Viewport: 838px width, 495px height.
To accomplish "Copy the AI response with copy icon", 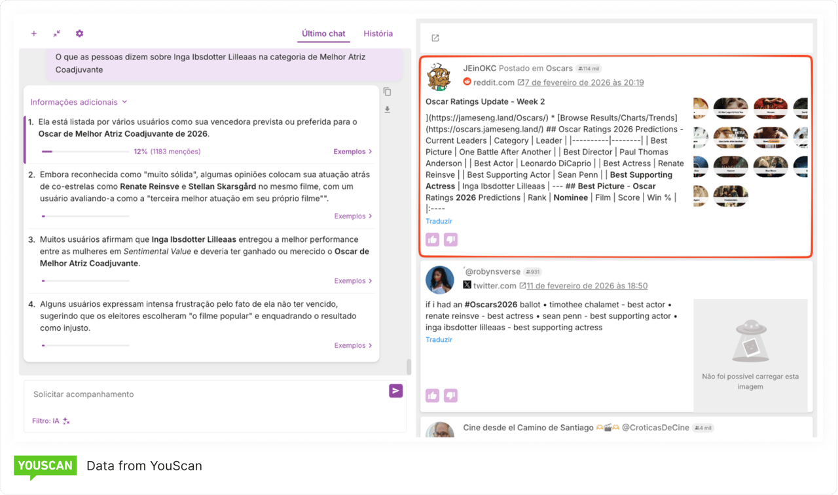I will pos(387,92).
